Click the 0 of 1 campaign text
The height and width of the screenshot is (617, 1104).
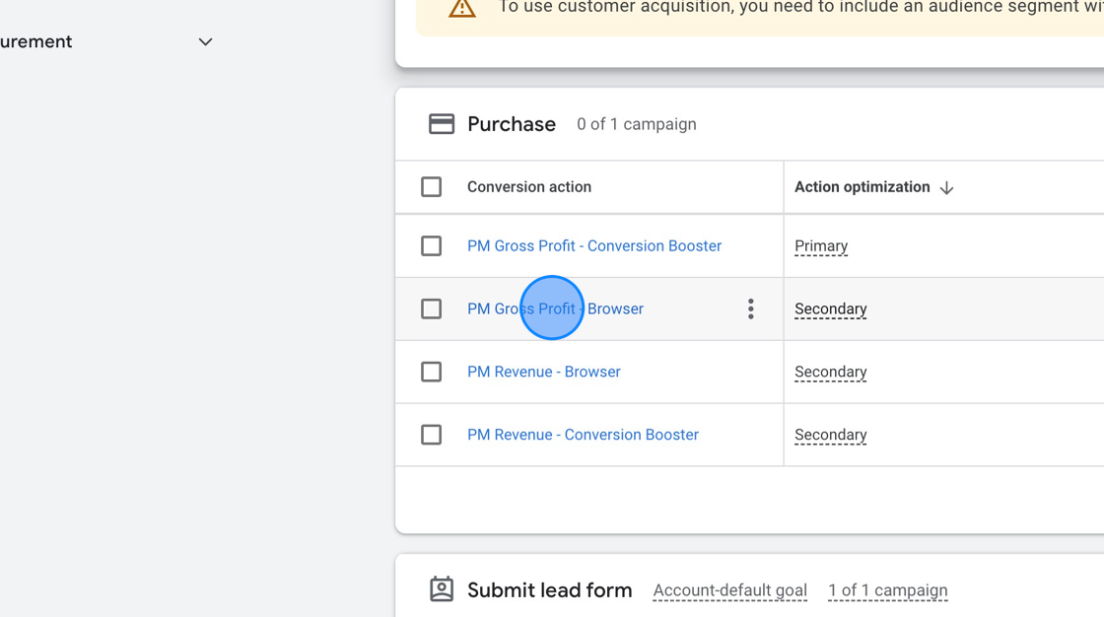tap(637, 124)
